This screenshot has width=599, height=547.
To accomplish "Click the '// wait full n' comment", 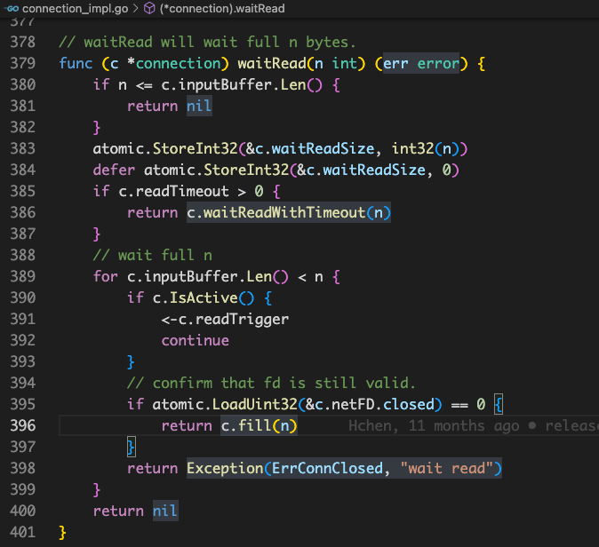I will (153, 255).
